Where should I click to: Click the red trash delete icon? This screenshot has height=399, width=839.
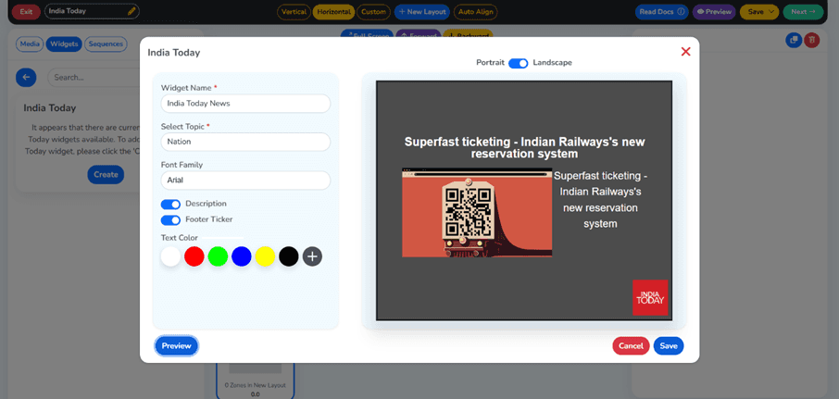click(x=812, y=40)
